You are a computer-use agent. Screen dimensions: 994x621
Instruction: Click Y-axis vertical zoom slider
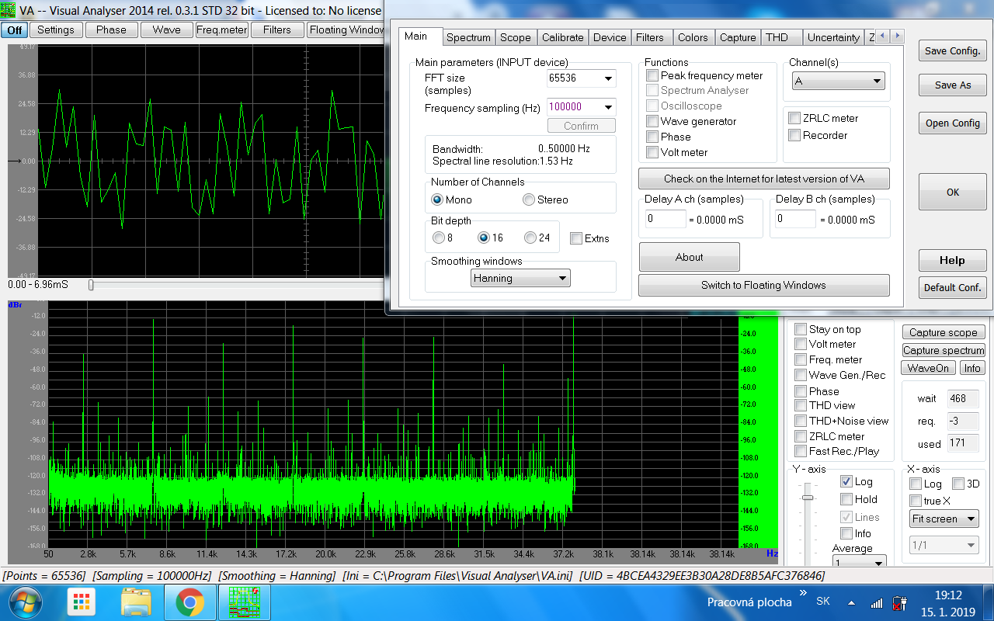click(808, 496)
